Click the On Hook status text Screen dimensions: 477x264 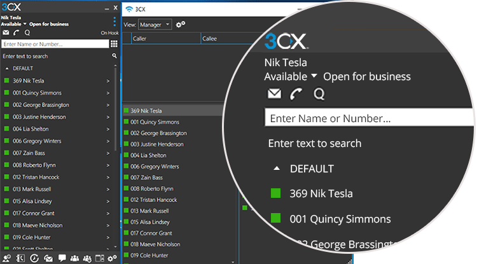109,33
